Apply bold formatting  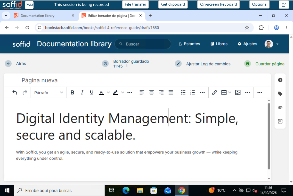[72, 92]
